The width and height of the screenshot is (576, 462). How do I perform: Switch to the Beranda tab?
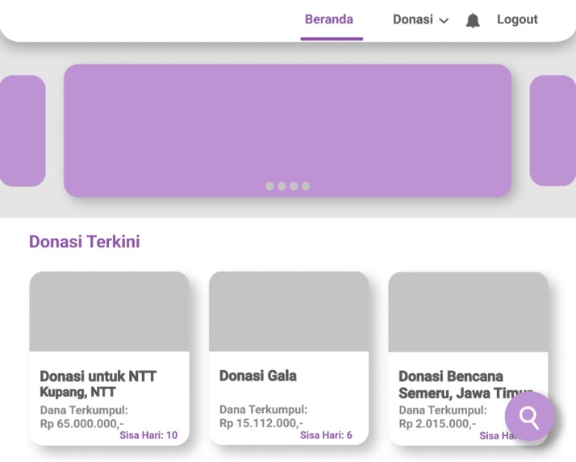(329, 19)
